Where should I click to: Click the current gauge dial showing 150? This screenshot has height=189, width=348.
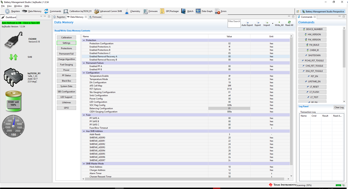(13, 126)
